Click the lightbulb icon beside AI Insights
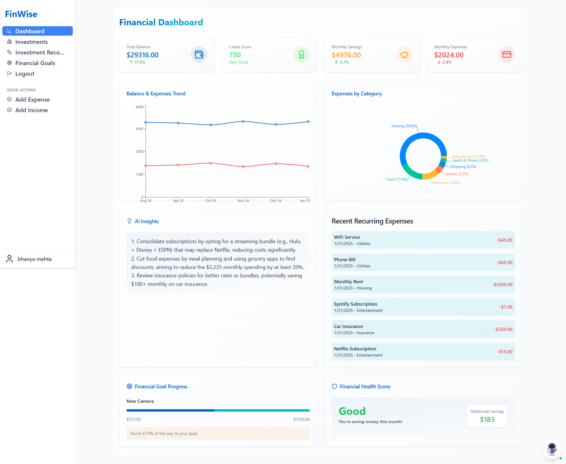 [129, 221]
